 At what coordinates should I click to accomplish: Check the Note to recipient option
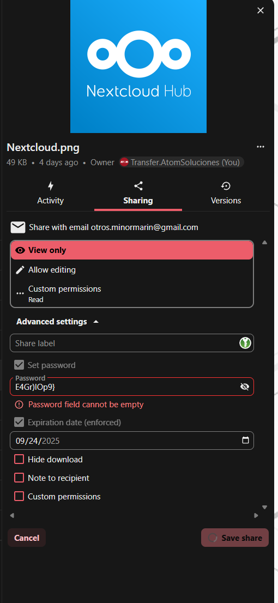(x=19, y=478)
